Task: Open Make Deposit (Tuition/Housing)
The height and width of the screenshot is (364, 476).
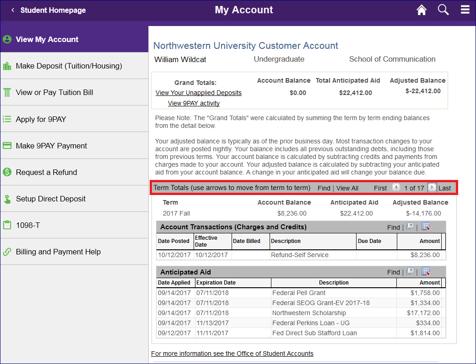Action: pyautogui.click(x=74, y=66)
